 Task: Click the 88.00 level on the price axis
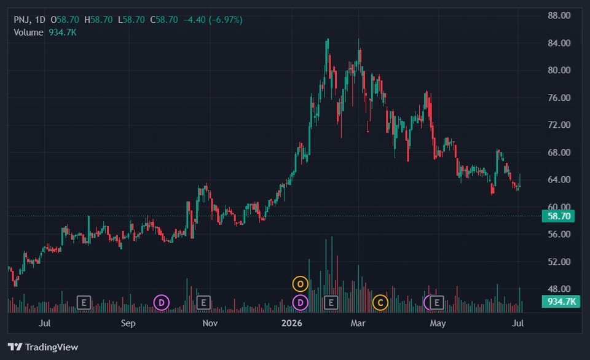[559, 15]
